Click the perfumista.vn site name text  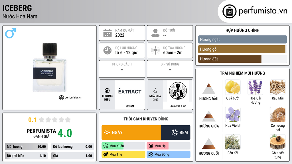(x=263, y=11)
